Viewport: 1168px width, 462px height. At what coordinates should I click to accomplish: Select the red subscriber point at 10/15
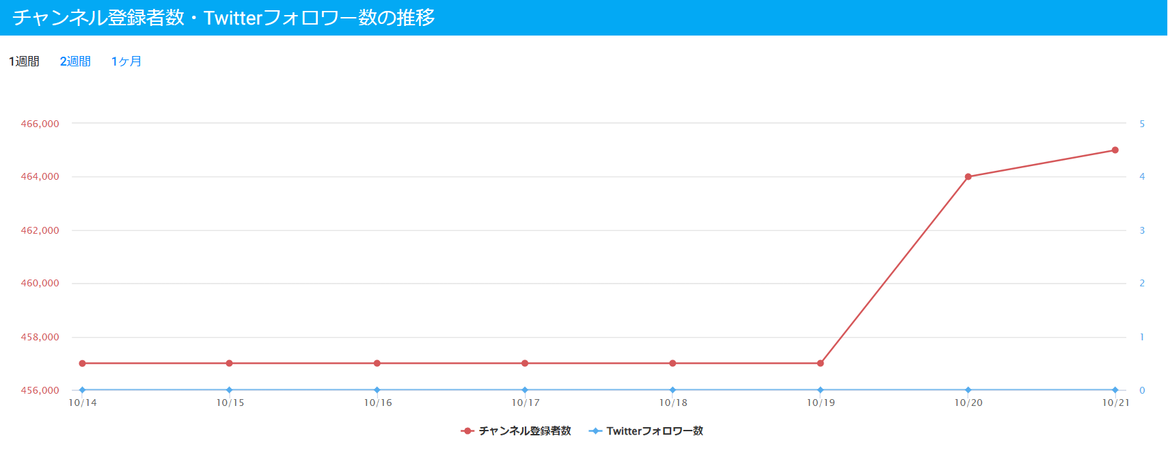coord(230,364)
